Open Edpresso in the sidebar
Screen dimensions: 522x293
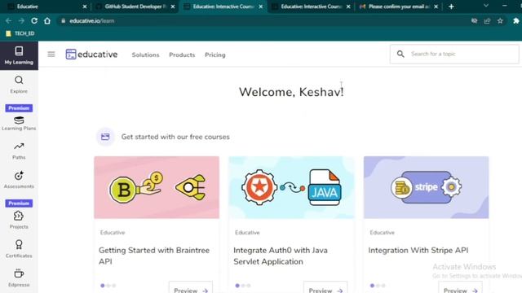tap(19, 278)
